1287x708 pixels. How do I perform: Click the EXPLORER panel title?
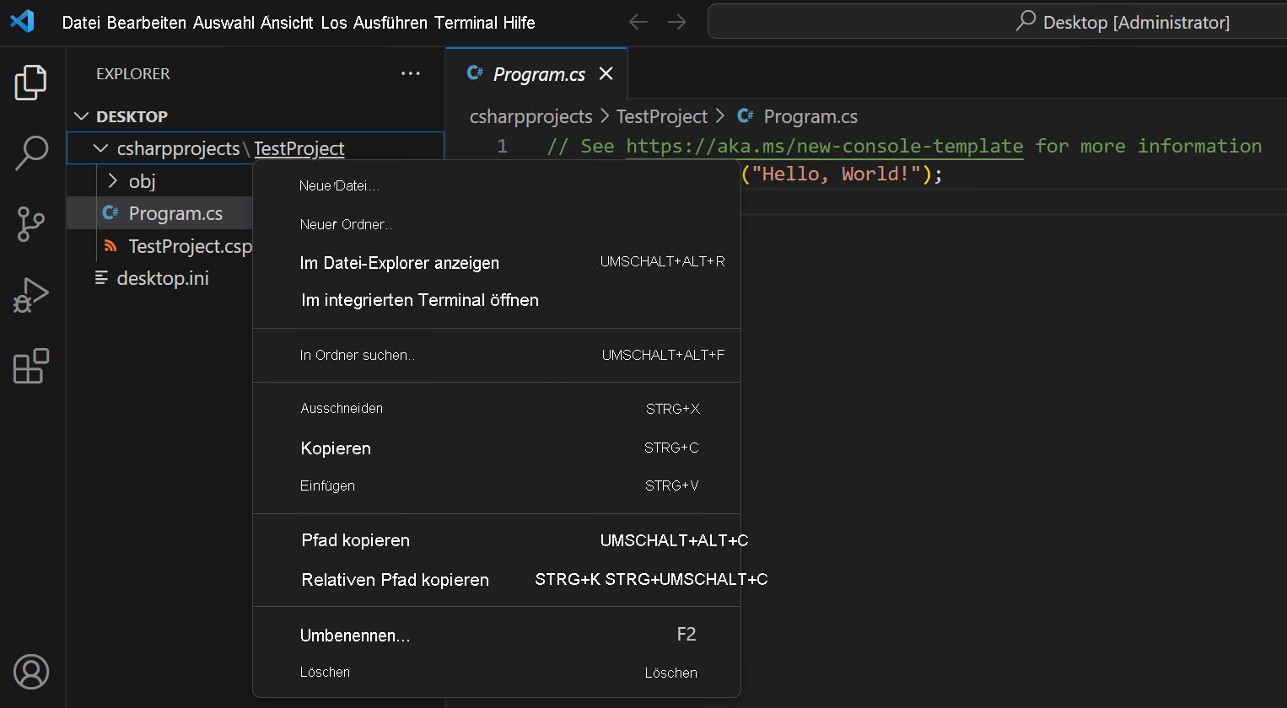(x=133, y=73)
